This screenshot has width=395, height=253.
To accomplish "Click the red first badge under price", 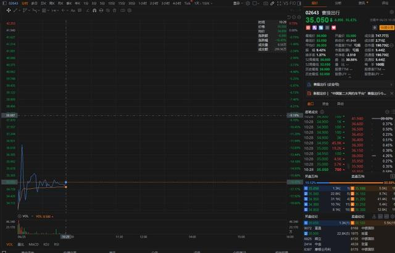I will (308, 28).
